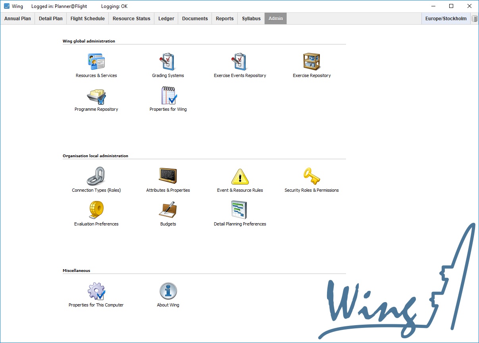This screenshot has width=479, height=343.
Task: Click the 'Security Roles & Permissions' label
Action: tap(312, 190)
